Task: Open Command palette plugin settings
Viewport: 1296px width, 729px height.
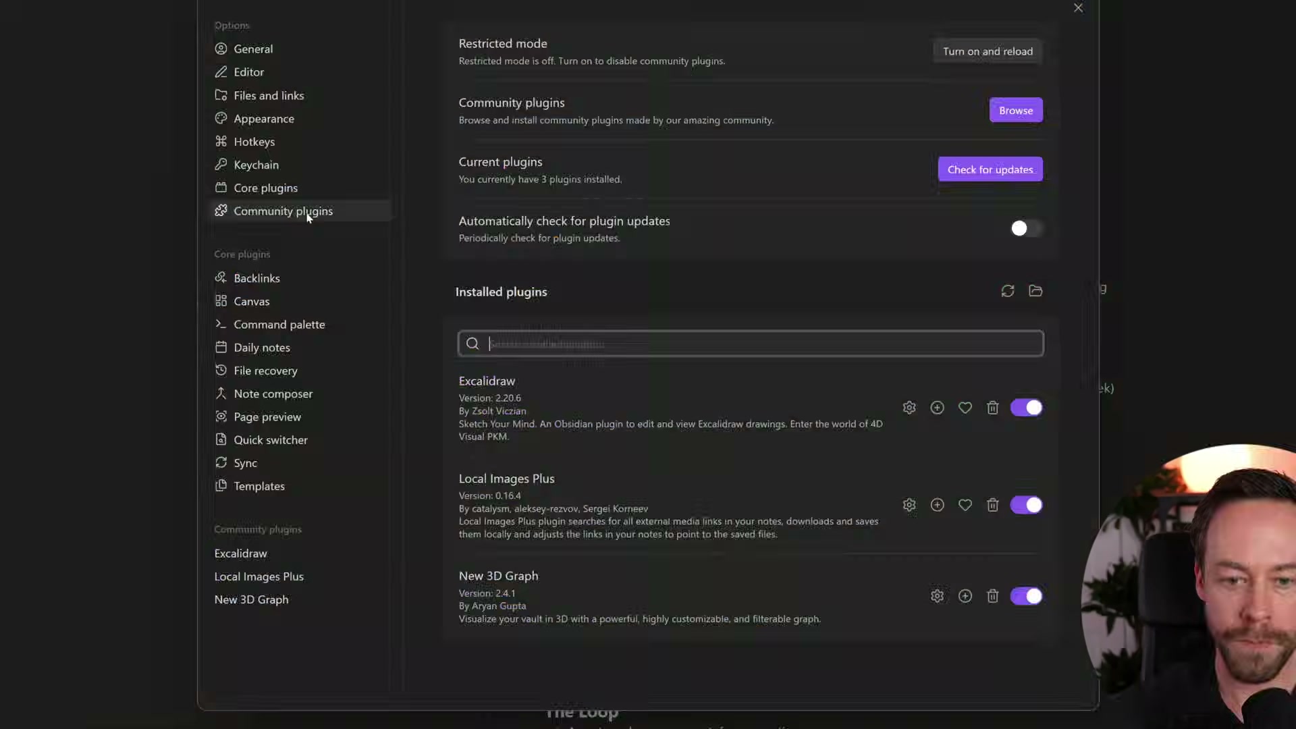Action: point(300,324)
